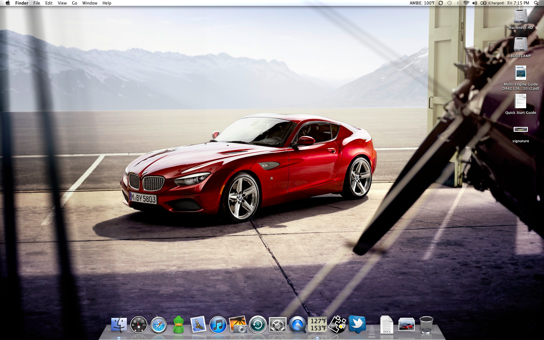Screen dimensions: 544x340
Task: Click the Trash in the dock
Action: pyautogui.click(x=426, y=325)
